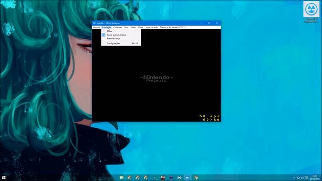Open the Windows Start button
322x181 pixels.
click(x=4, y=178)
